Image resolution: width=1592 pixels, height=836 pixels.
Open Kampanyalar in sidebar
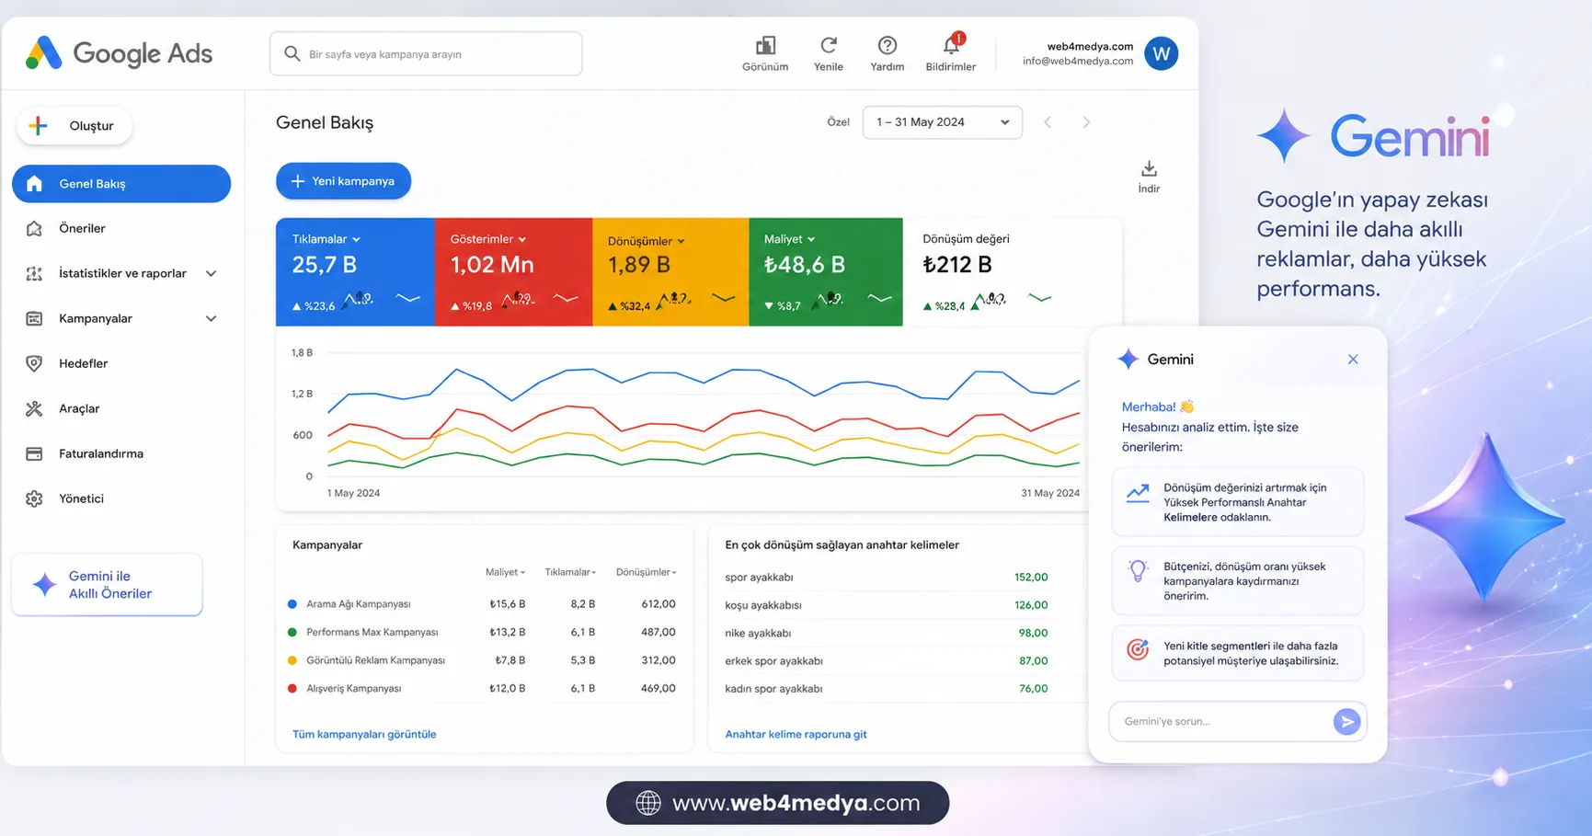tap(121, 318)
